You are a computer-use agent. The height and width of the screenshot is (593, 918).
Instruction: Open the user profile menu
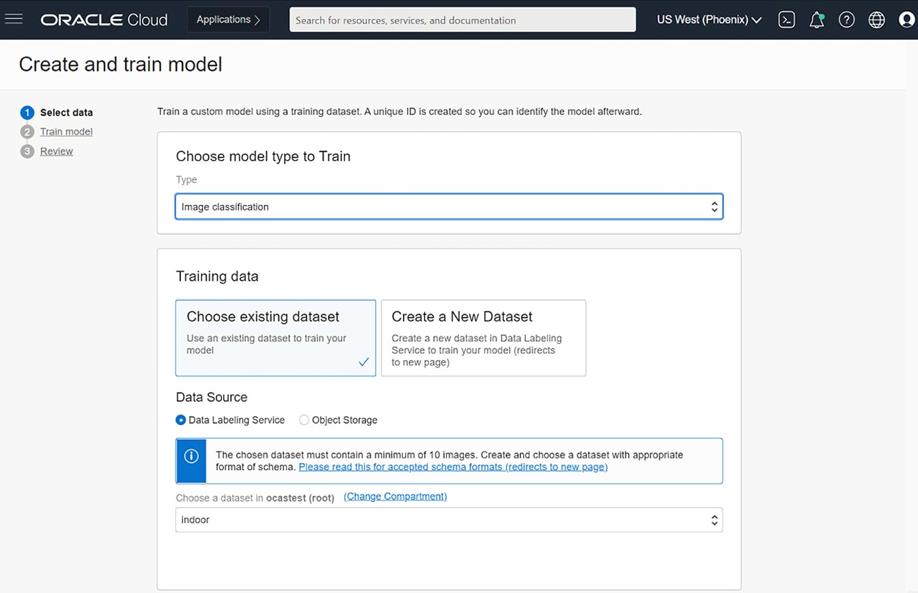(x=906, y=20)
